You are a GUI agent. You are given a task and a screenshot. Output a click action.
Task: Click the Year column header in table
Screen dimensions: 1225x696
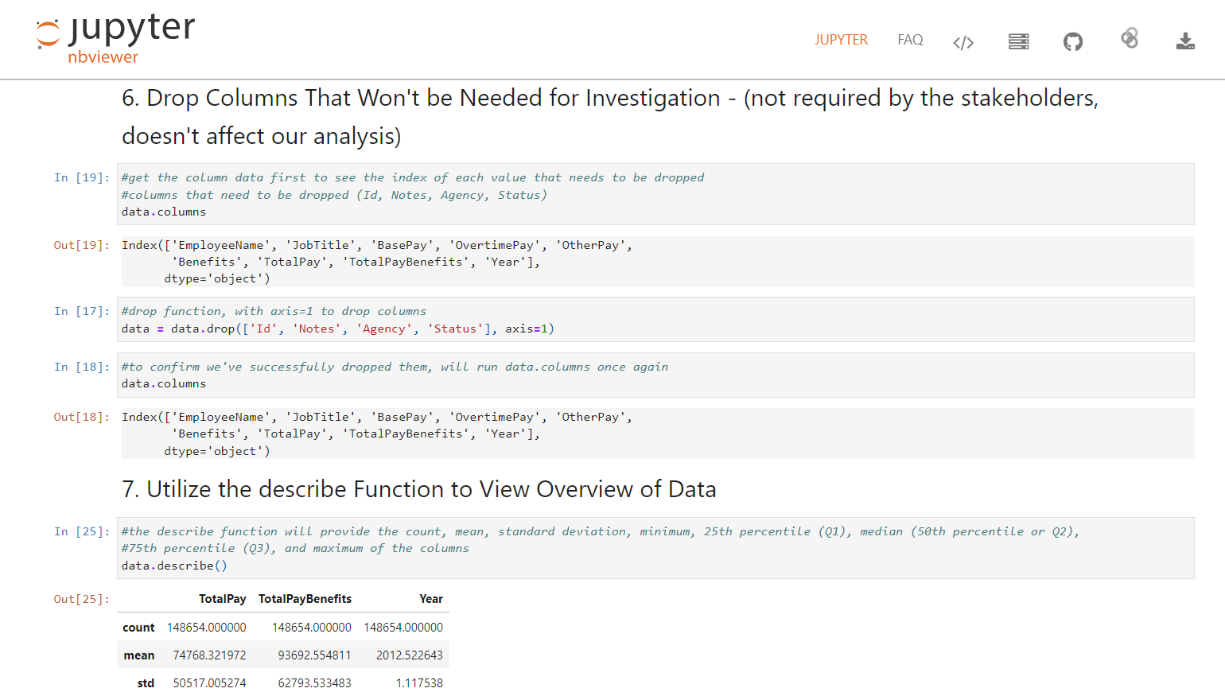pos(430,599)
